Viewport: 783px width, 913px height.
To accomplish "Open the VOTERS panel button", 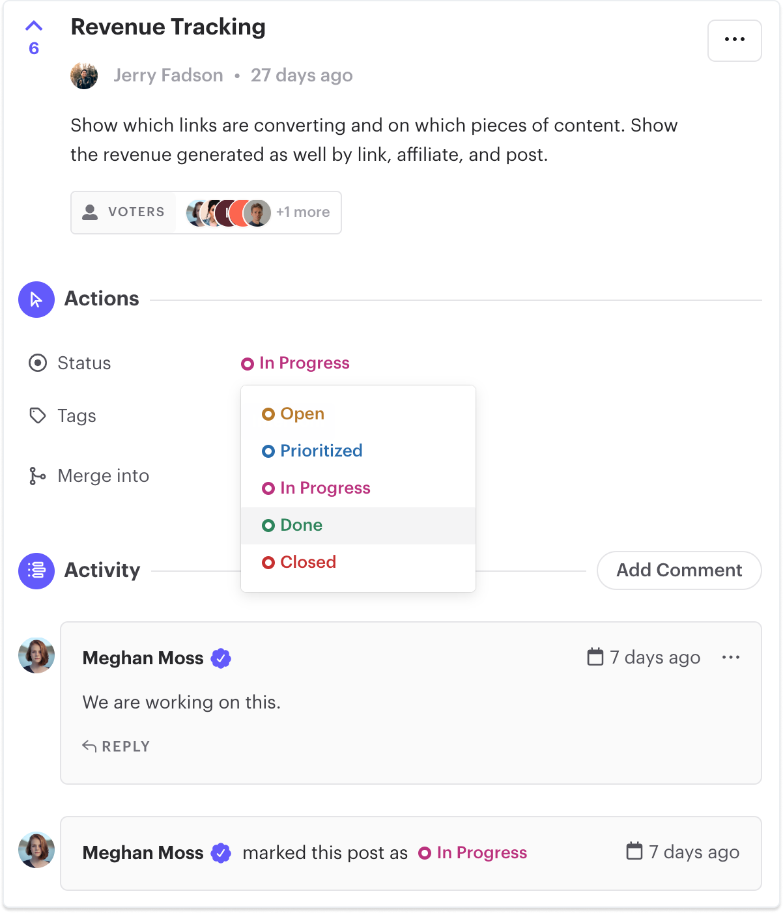I will (124, 212).
